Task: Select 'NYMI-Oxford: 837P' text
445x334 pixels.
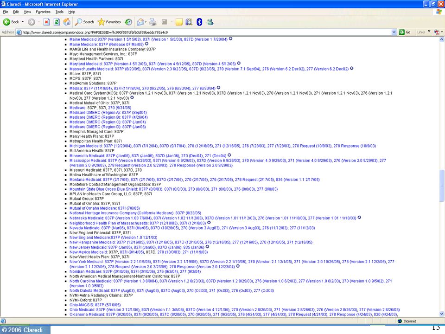Action: pyautogui.click(x=86, y=300)
